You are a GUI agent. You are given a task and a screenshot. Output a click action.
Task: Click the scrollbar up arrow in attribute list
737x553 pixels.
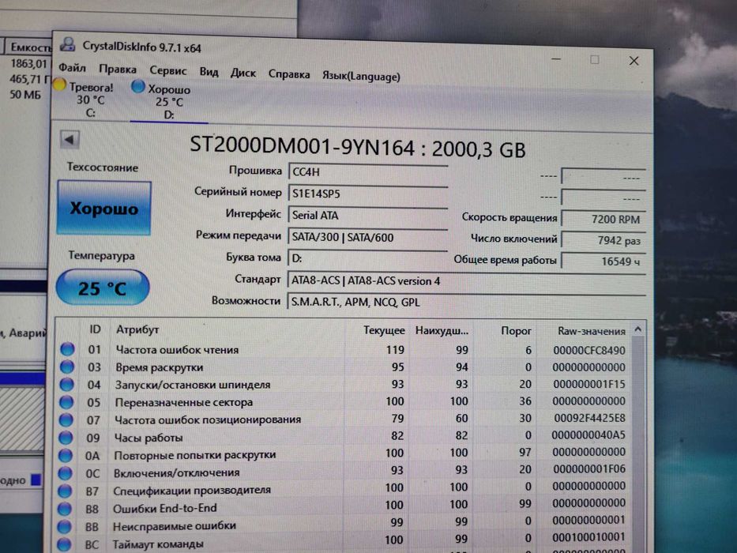(x=637, y=329)
